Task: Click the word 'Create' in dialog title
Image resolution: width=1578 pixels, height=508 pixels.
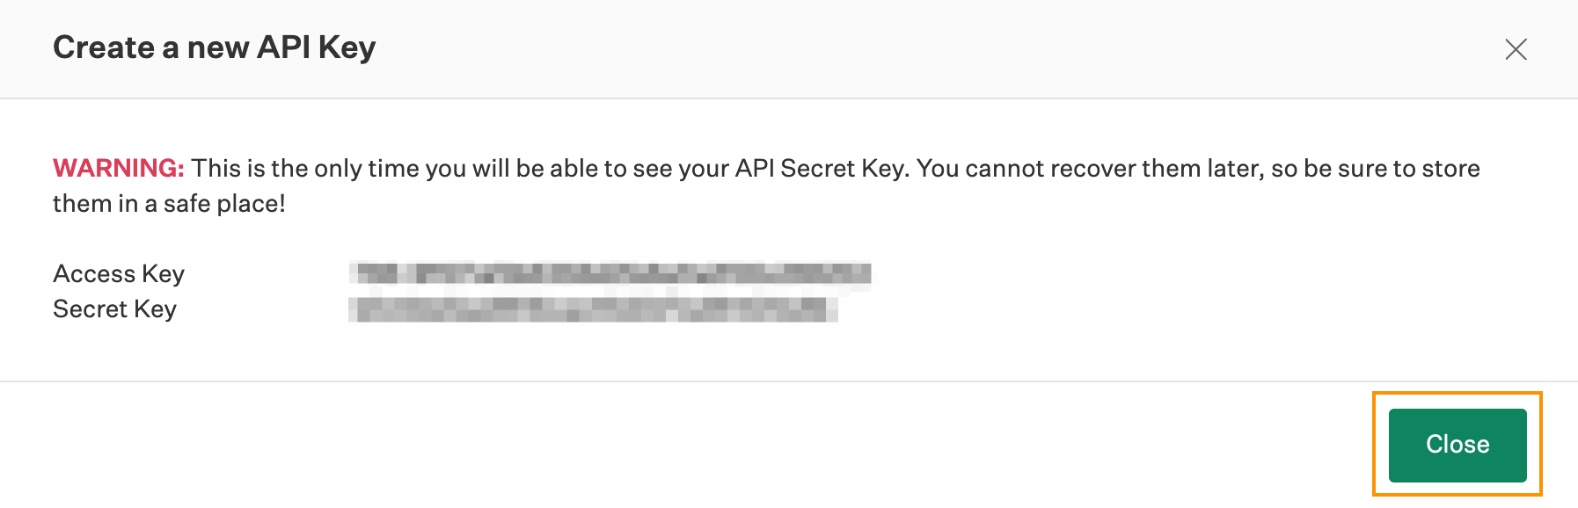Action: (104, 47)
